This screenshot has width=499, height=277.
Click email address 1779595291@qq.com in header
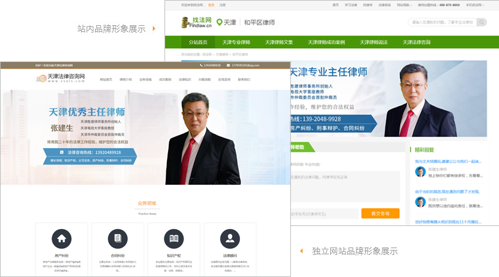coord(246,65)
